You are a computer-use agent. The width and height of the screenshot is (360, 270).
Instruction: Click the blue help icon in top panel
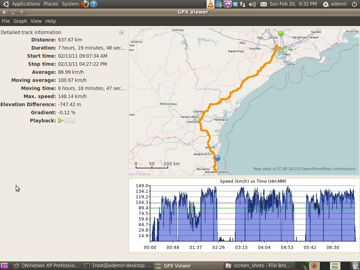[x=94, y=4]
